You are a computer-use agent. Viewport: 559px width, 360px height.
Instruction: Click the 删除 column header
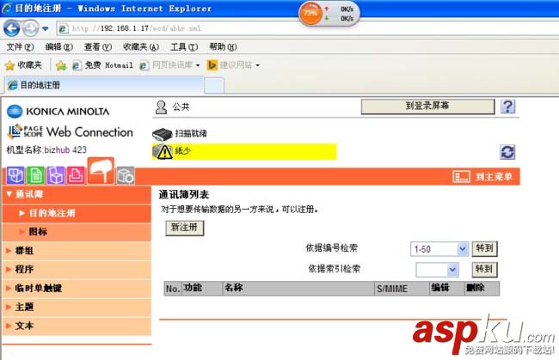[482, 289]
